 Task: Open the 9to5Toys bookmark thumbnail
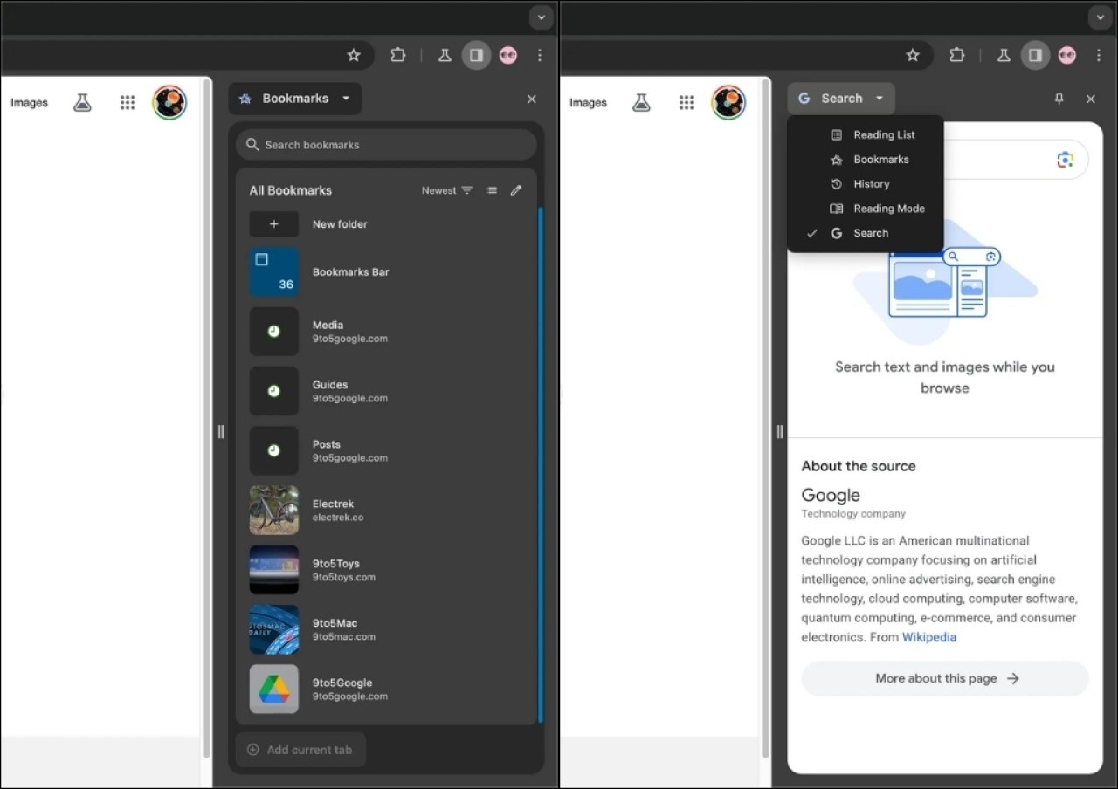click(x=274, y=570)
